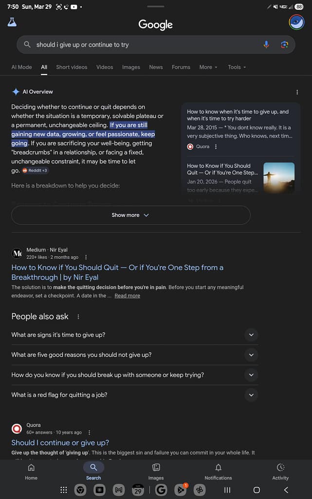Open Search Labs flask icon

coord(12,22)
